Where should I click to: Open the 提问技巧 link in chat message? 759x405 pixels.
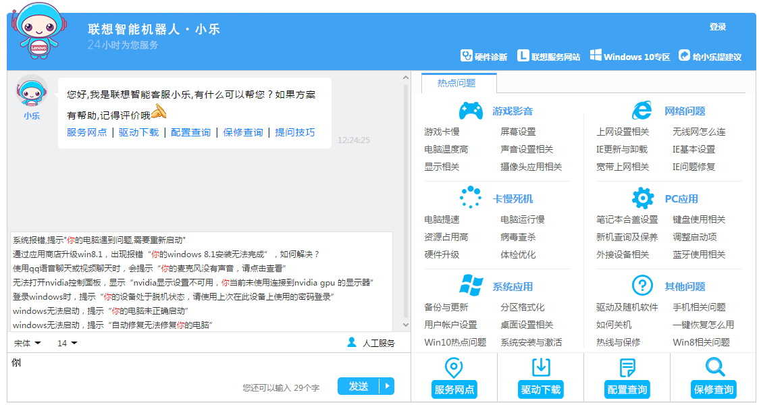pos(295,132)
